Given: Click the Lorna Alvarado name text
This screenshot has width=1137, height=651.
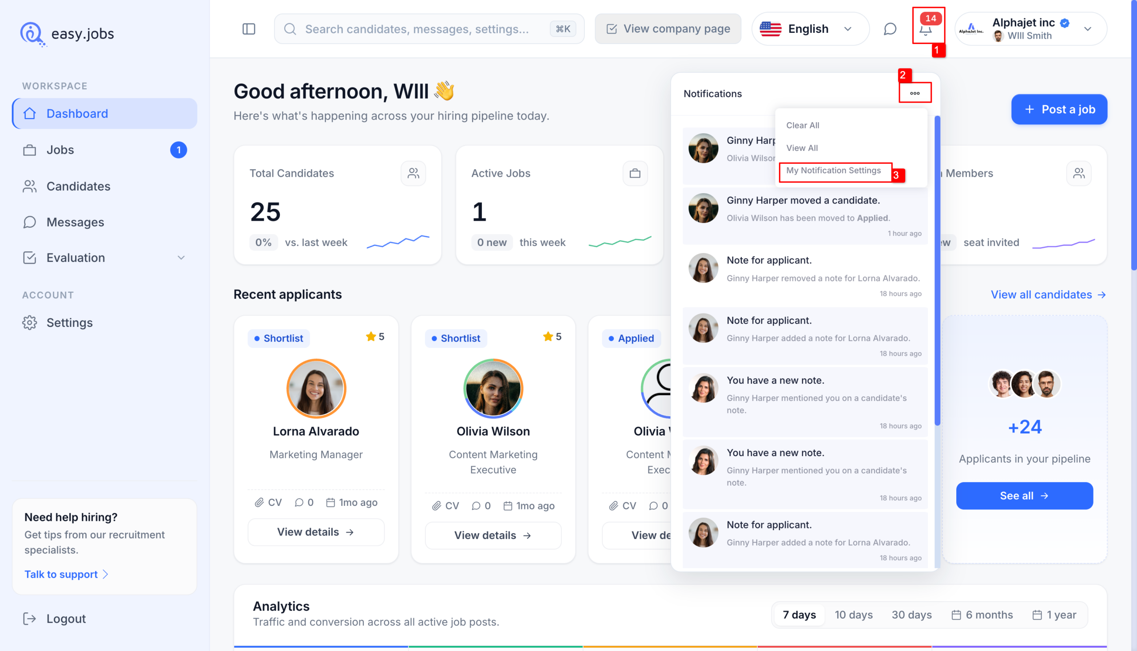Looking at the screenshot, I should click(x=316, y=431).
